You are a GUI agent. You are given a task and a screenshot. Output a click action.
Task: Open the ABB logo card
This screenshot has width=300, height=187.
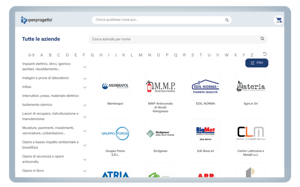(x=205, y=170)
